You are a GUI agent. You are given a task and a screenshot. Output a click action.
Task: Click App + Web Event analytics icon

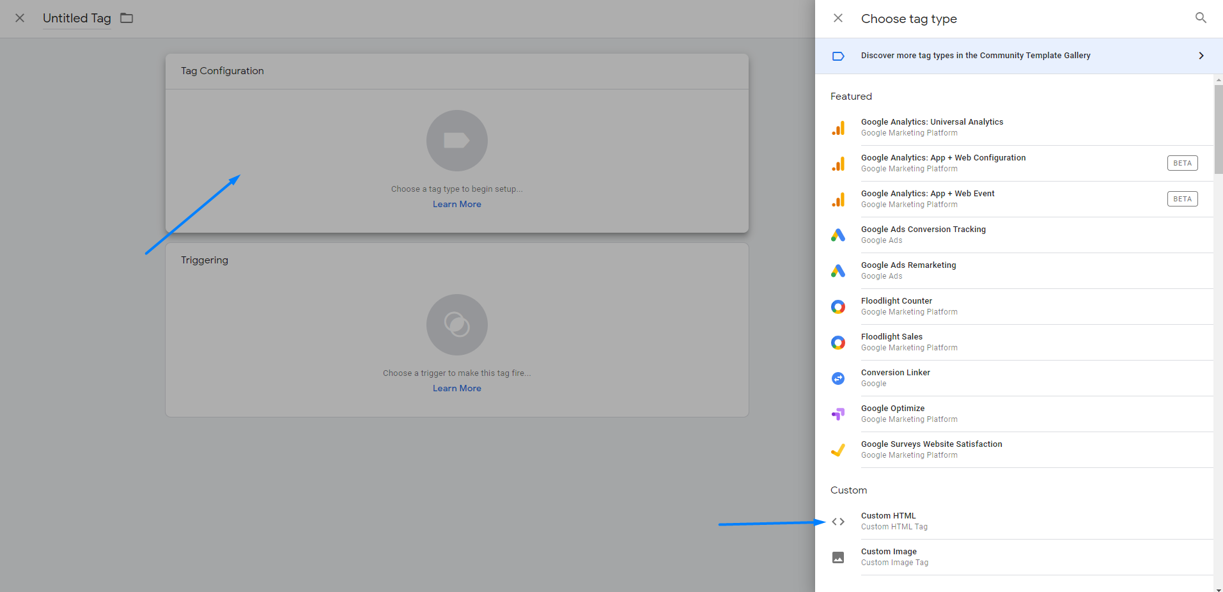point(838,199)
